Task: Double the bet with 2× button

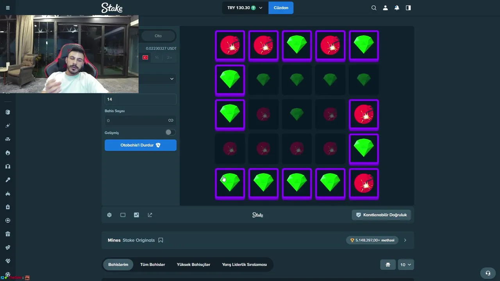Action: [170, 57]
